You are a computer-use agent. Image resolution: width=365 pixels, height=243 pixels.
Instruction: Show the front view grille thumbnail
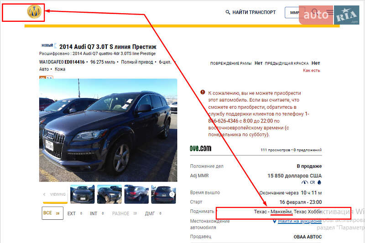coord(83,194)
